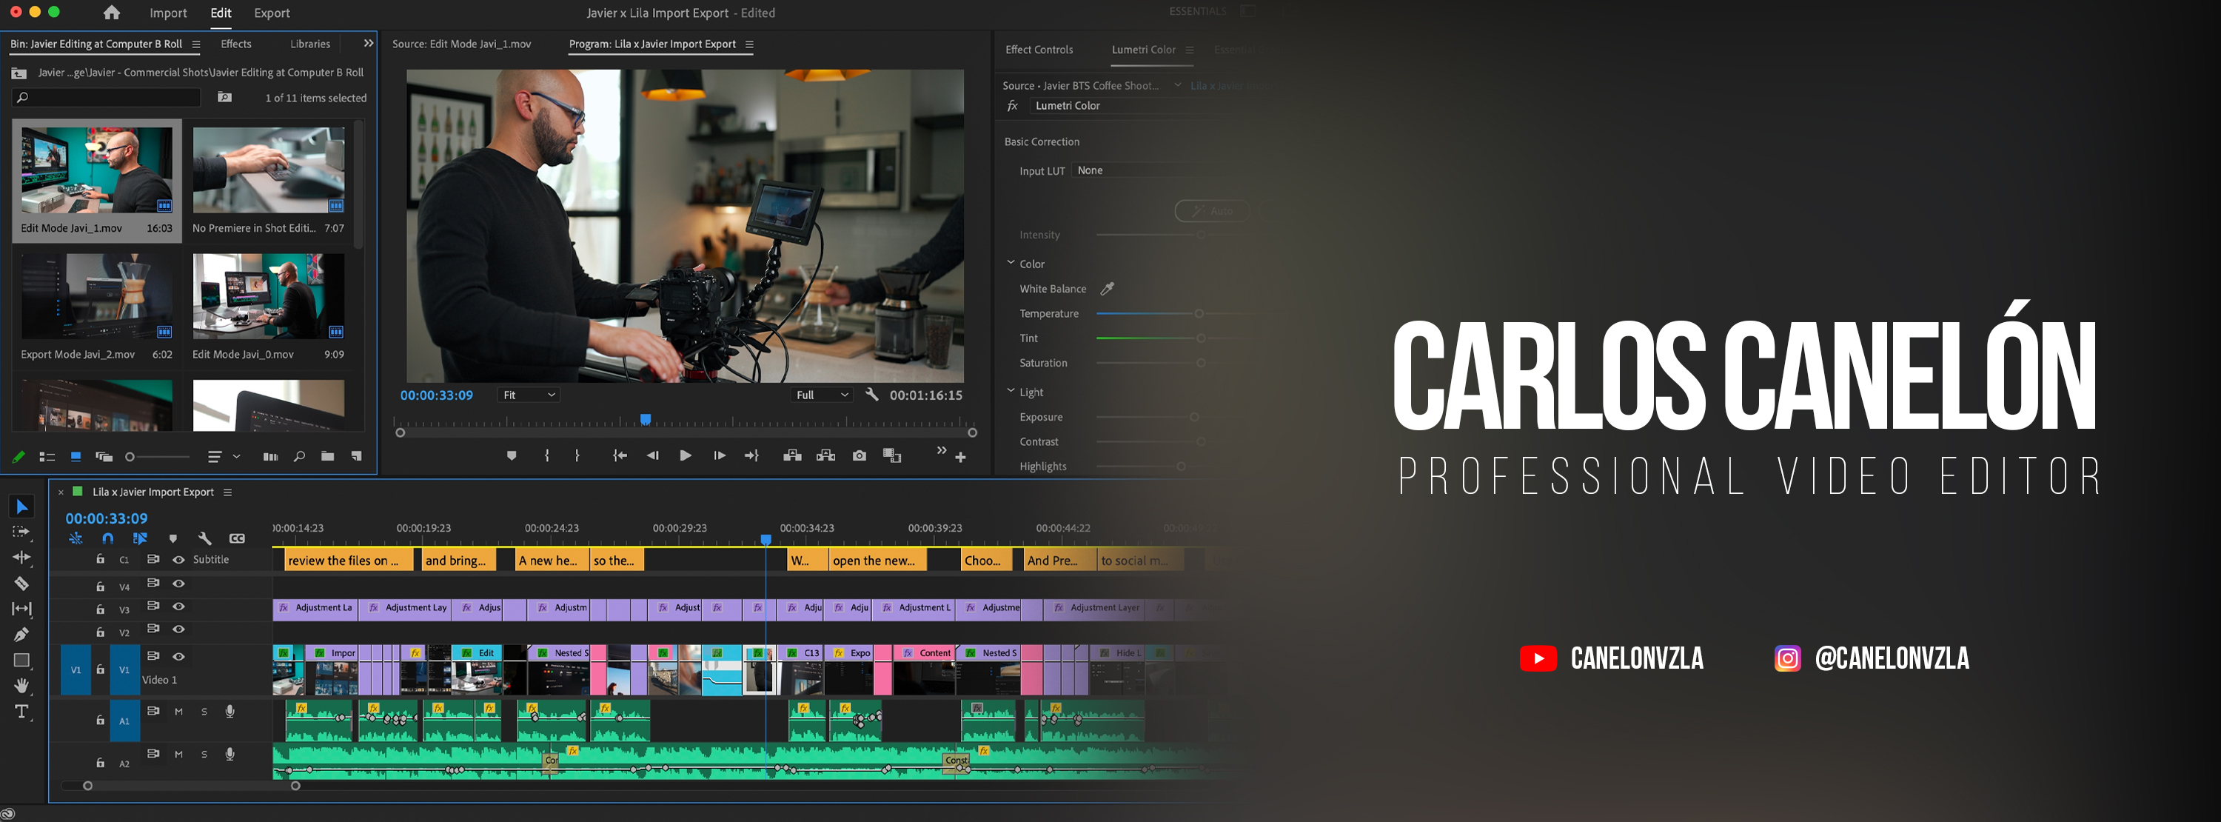Switch to the Effect Controls tab
Viewport: 2221px width, 822px height.
point(1038,50)
